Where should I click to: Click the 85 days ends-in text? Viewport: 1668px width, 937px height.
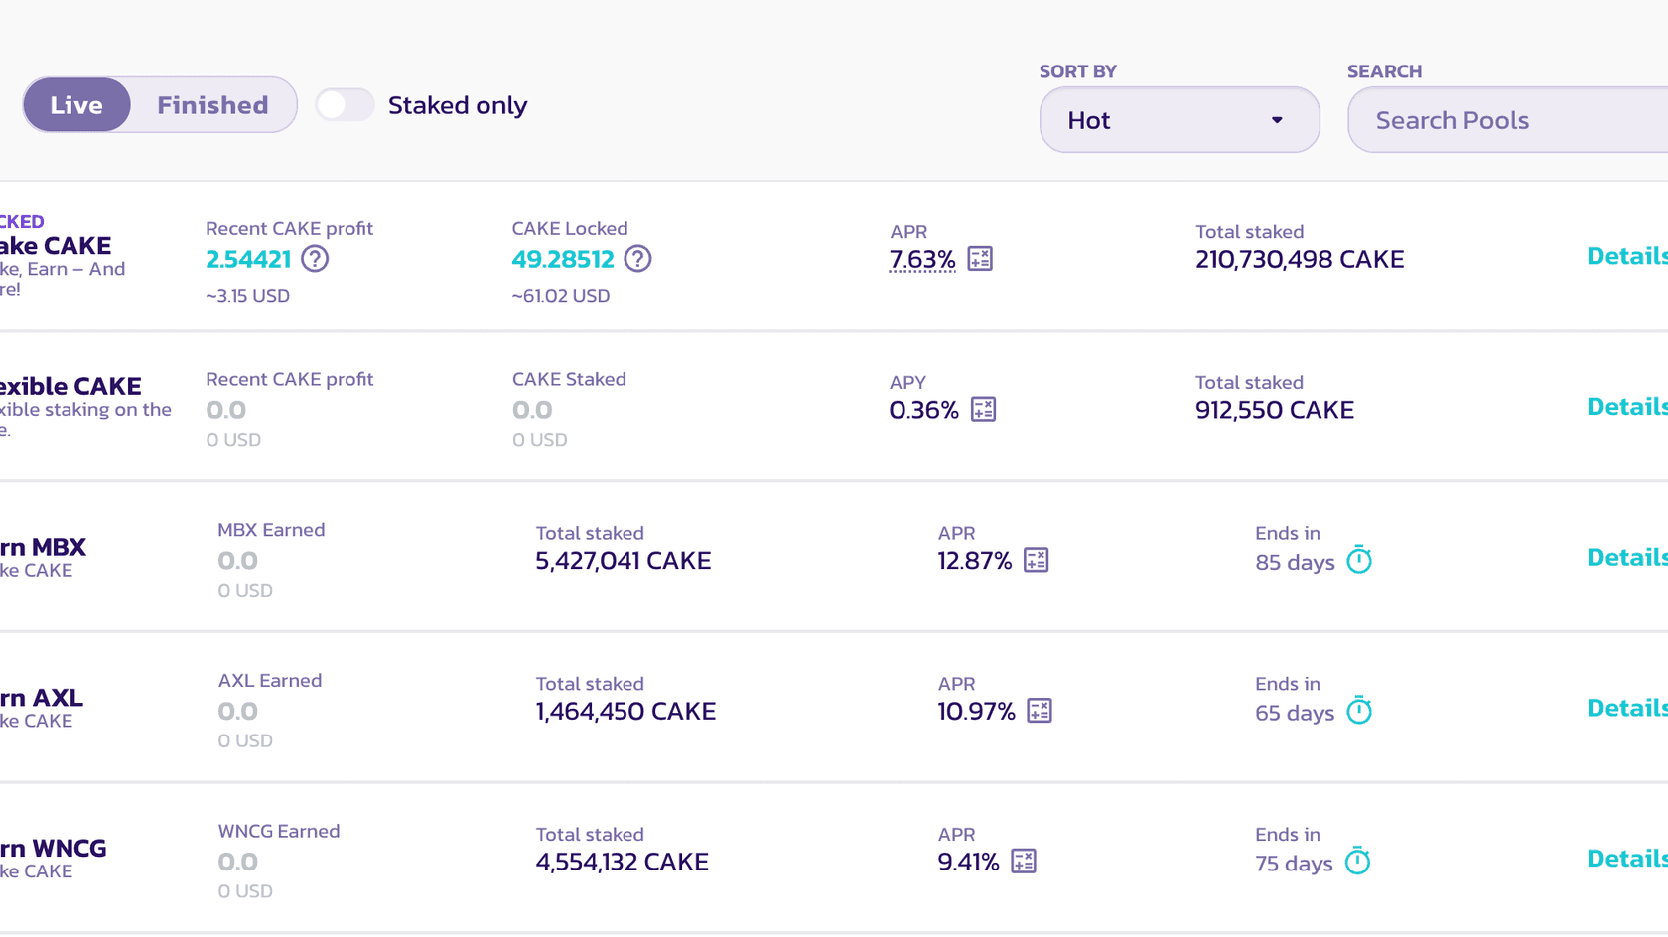(1295, 562)
